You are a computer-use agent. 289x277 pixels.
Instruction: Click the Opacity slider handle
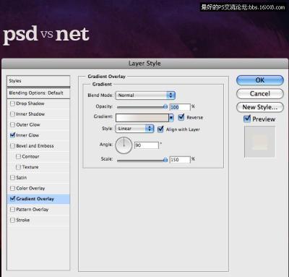(x=165, y=106)
